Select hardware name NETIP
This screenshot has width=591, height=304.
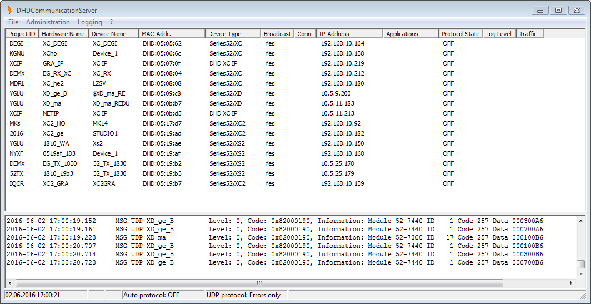point(51,113)
